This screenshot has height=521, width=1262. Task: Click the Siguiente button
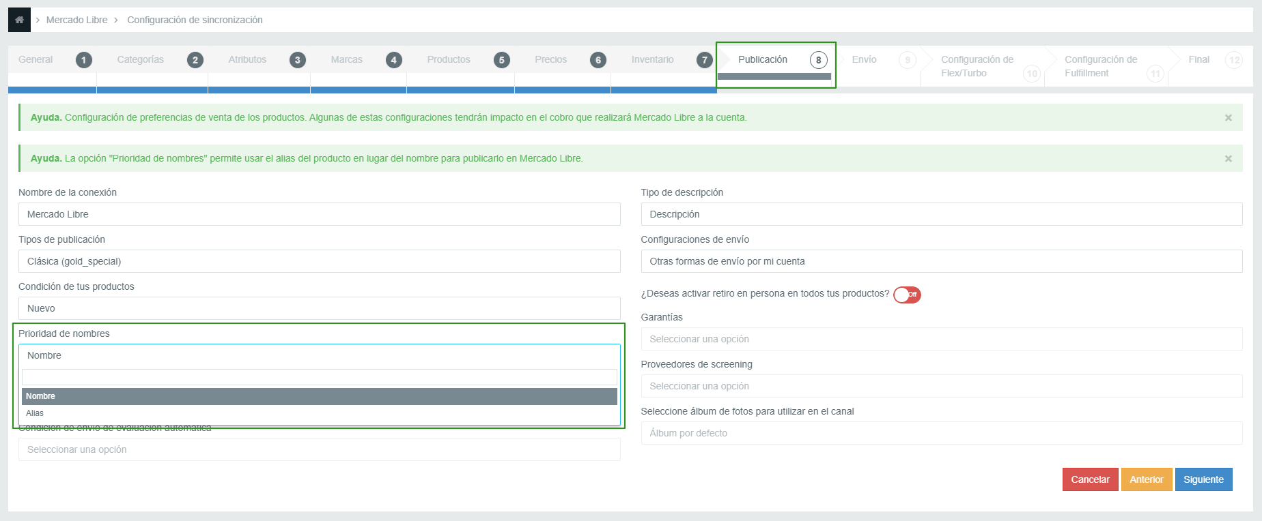click(x=1204, y=479)
